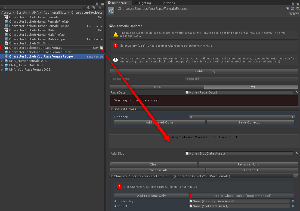Toggle the Automatic Updates checkbox
This screenshot has width=300, height=211.
pos(111,26)
